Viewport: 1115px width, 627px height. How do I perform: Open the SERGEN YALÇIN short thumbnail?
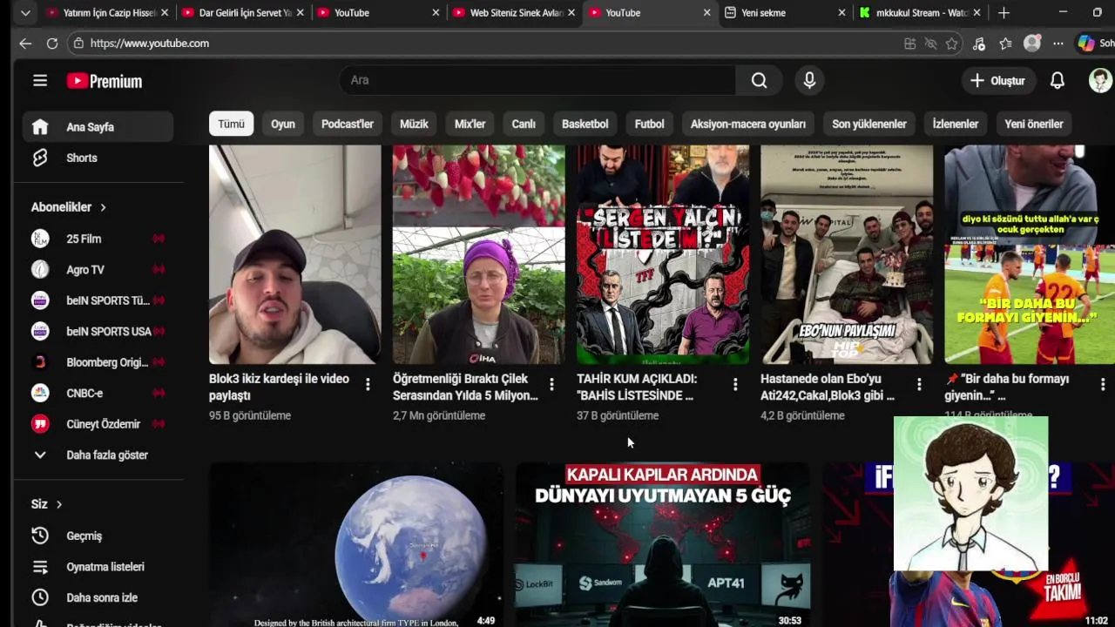pos(662,254)
